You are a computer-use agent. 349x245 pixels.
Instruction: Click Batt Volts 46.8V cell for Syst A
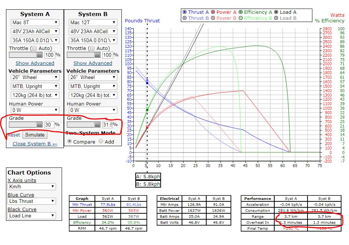tap(194, 222)
